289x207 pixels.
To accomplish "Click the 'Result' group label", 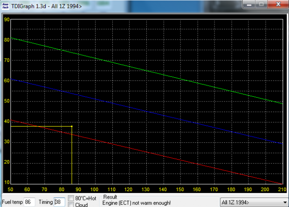I will click(x=110, y=197).
